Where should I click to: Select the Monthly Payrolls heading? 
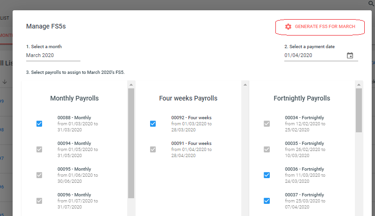74,98
